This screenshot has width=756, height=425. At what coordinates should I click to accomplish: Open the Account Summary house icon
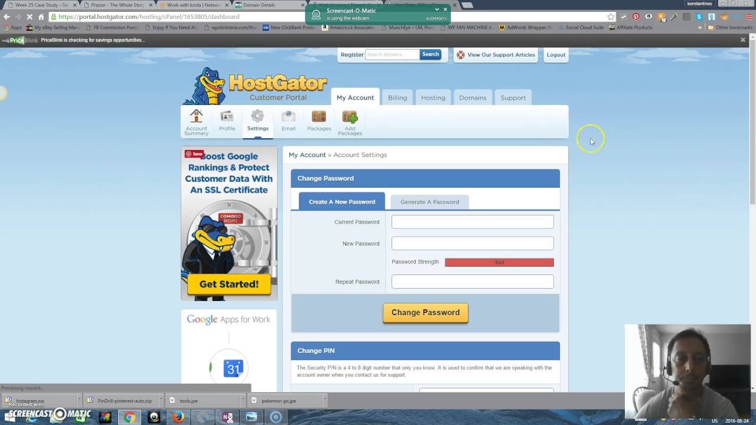point(196,116)
